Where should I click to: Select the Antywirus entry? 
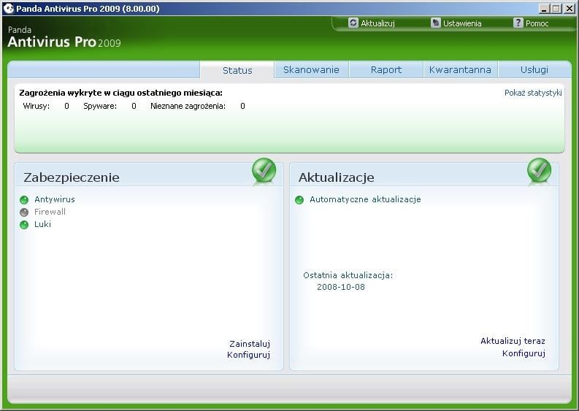(x=55, y=199)
